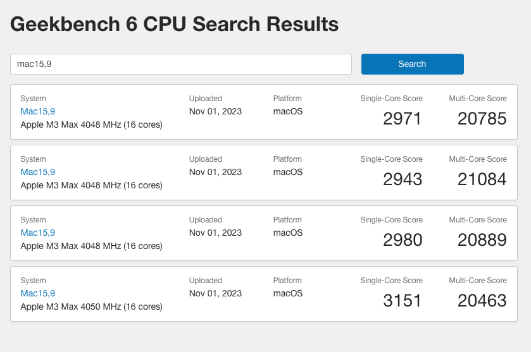Select the 20785 multi-core score value
Viewport: 531px width, 352px height.
point(482,119)
